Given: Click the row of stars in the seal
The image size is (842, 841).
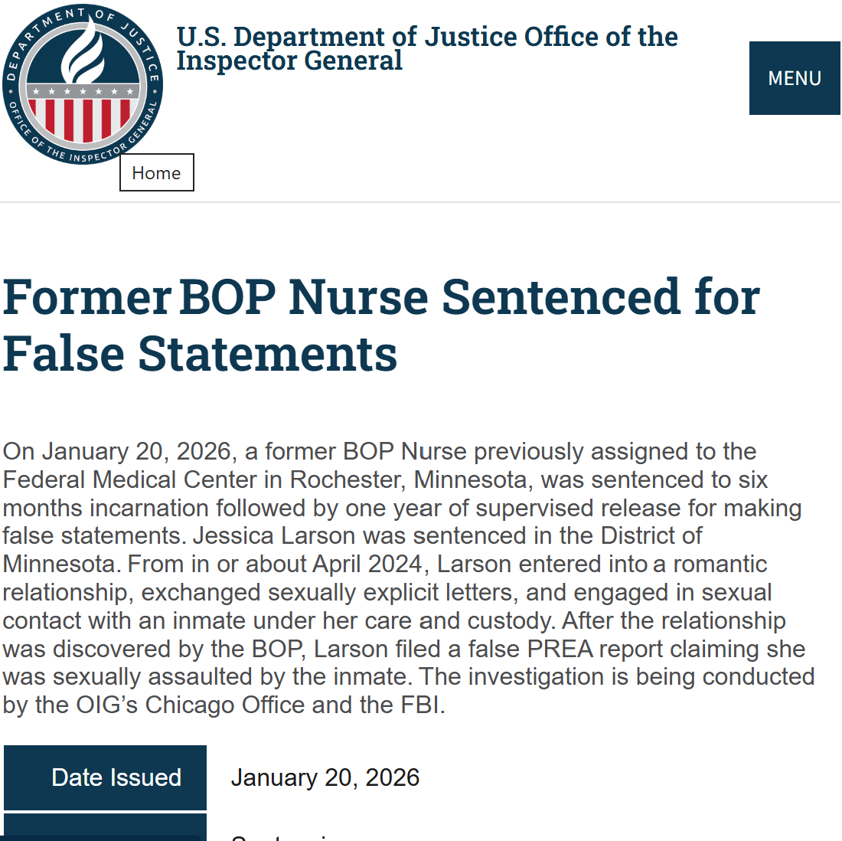Looking at the screenshot, I should (x=83, y=92).
